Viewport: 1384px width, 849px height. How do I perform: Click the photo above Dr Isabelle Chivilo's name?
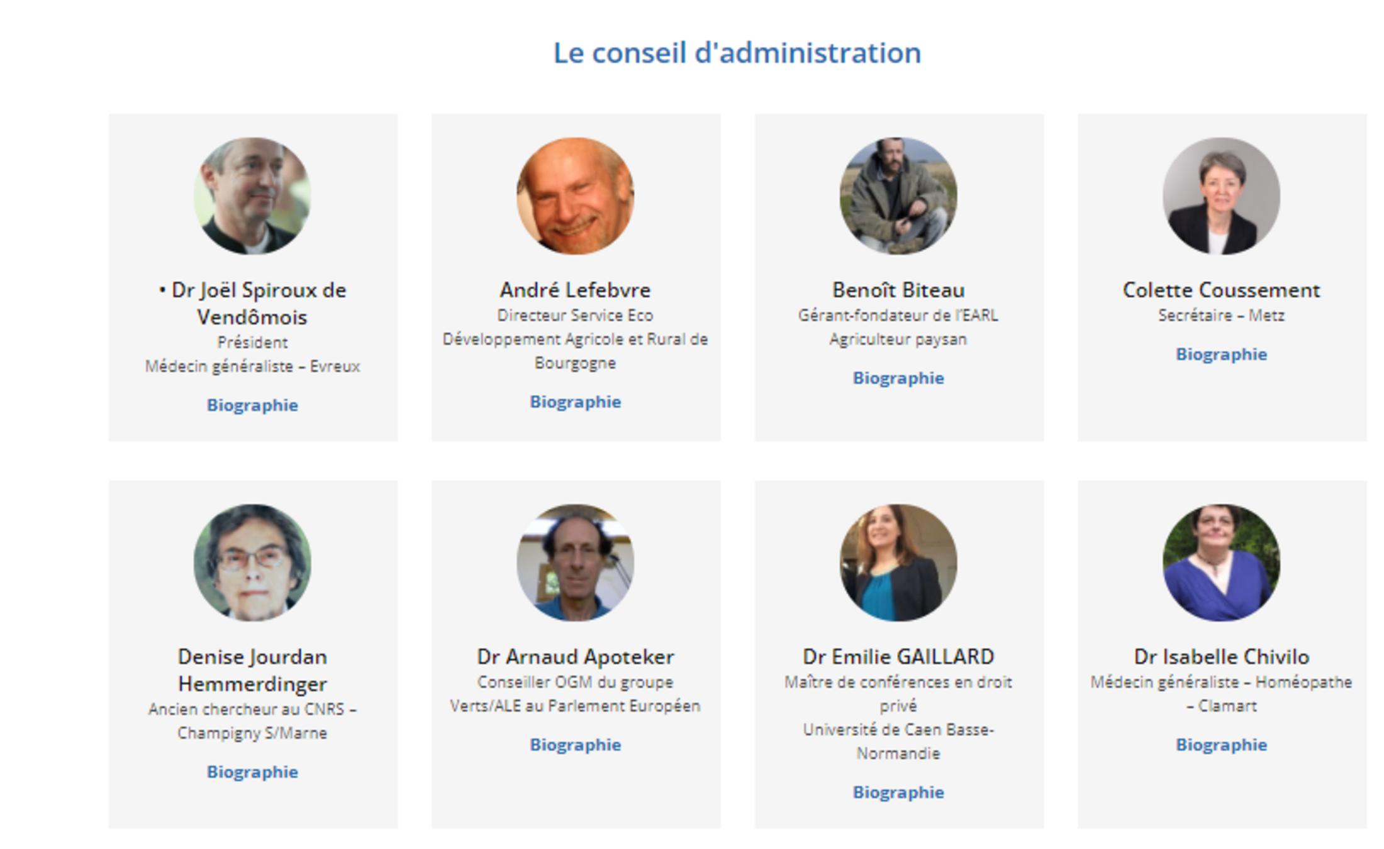click(x=1221, y=562)
